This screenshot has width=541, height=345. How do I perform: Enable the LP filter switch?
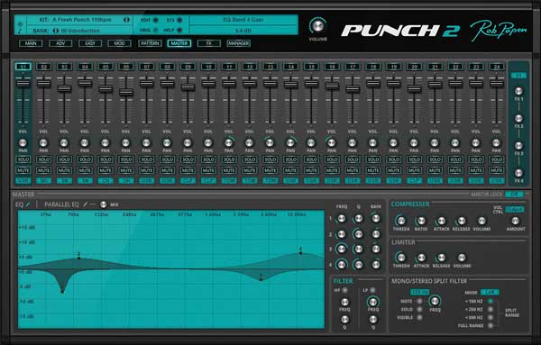tap(372, 290)
